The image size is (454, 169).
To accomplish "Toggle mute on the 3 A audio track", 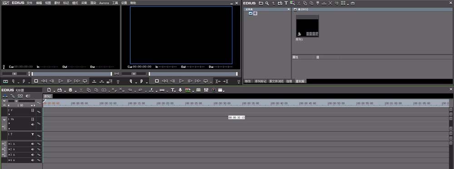I will tap(33, 155).
